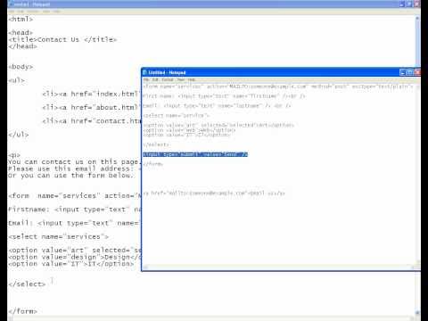Maximize the background Notepad window

(x=409, y=4)
